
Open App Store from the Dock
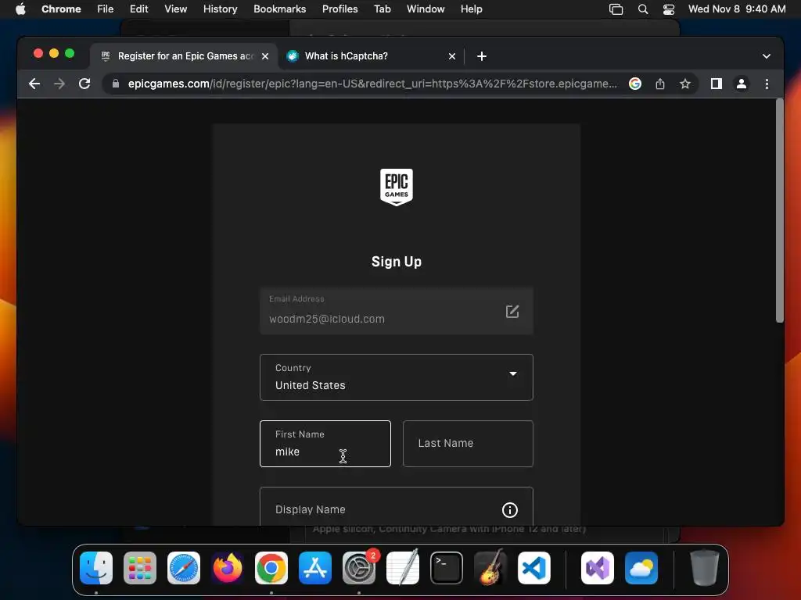pyautogui.click(x=315, y=568)
